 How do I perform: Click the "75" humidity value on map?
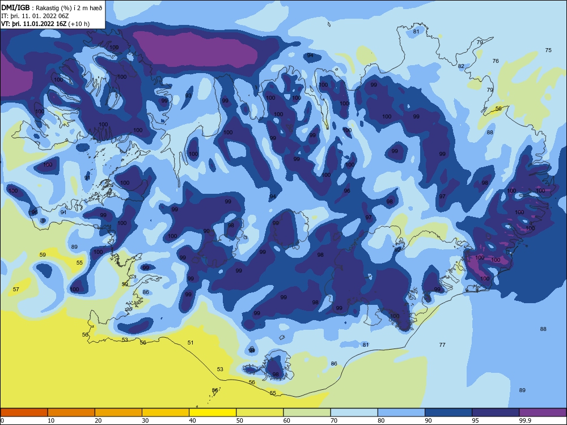[548, 50]
